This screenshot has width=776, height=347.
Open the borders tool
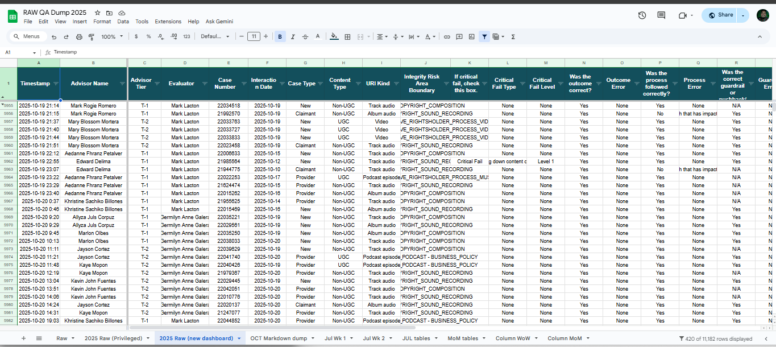tap(347, 36)
